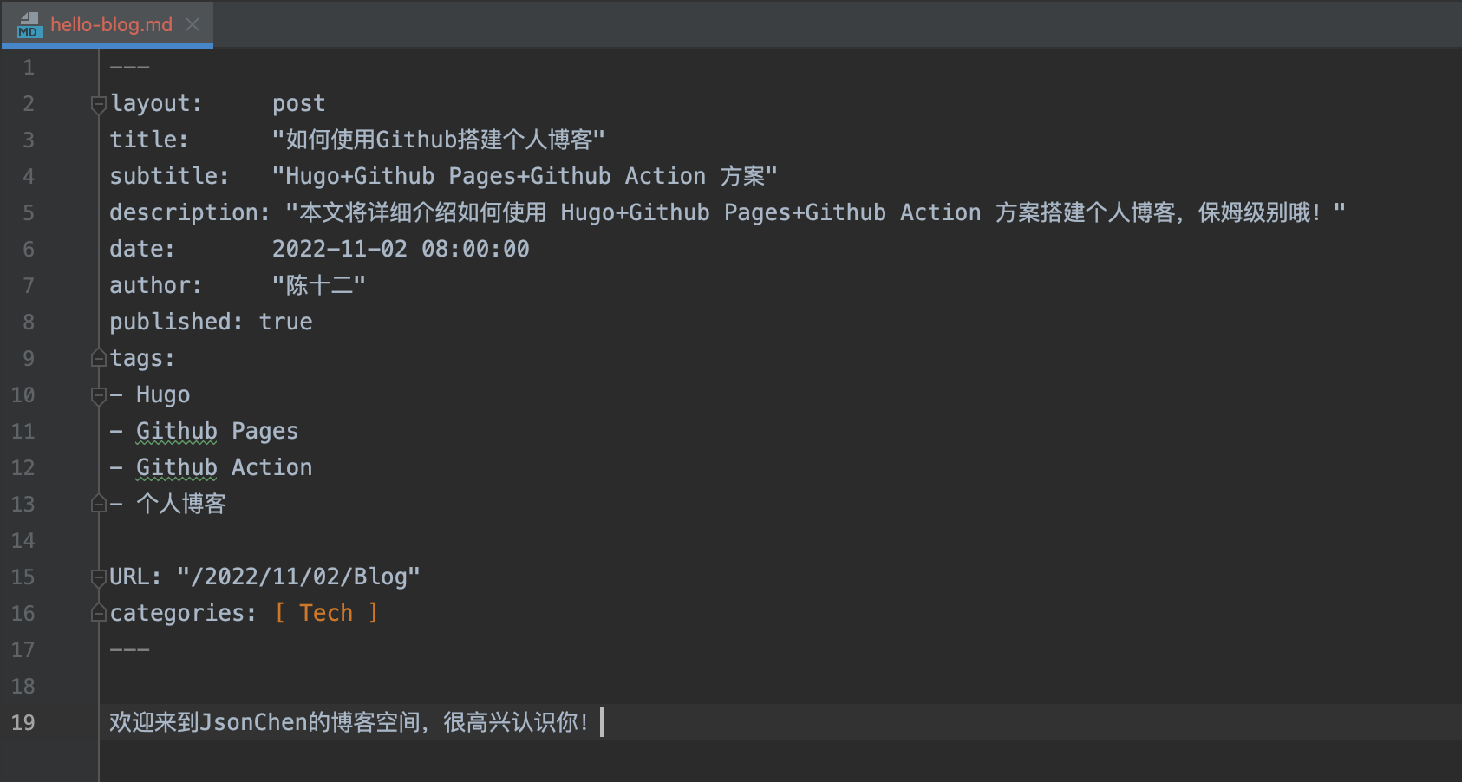Collapse the fold region at the URL line

97,577
